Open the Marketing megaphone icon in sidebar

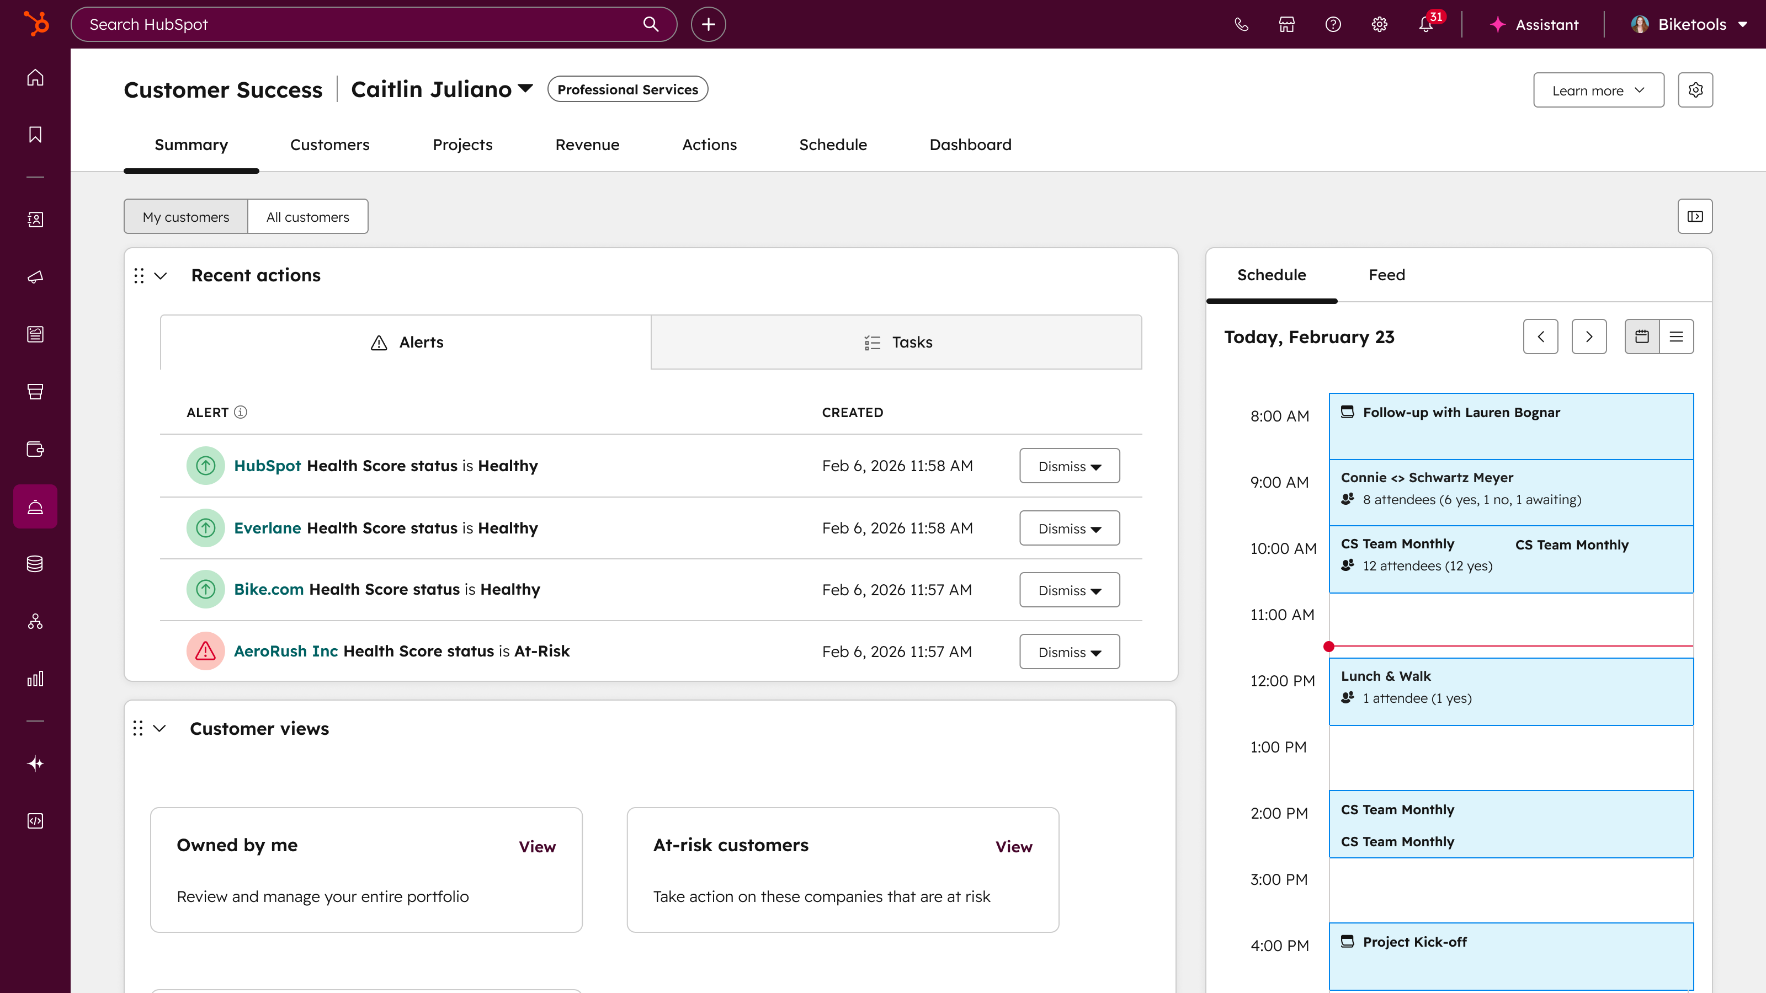(35, 277)
